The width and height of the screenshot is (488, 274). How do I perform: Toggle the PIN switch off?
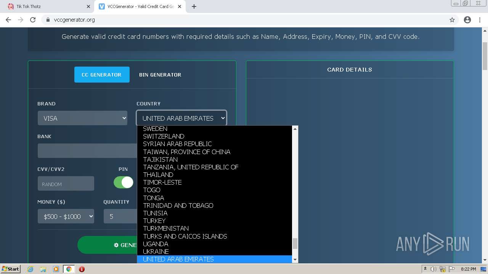tap(124, 182)
